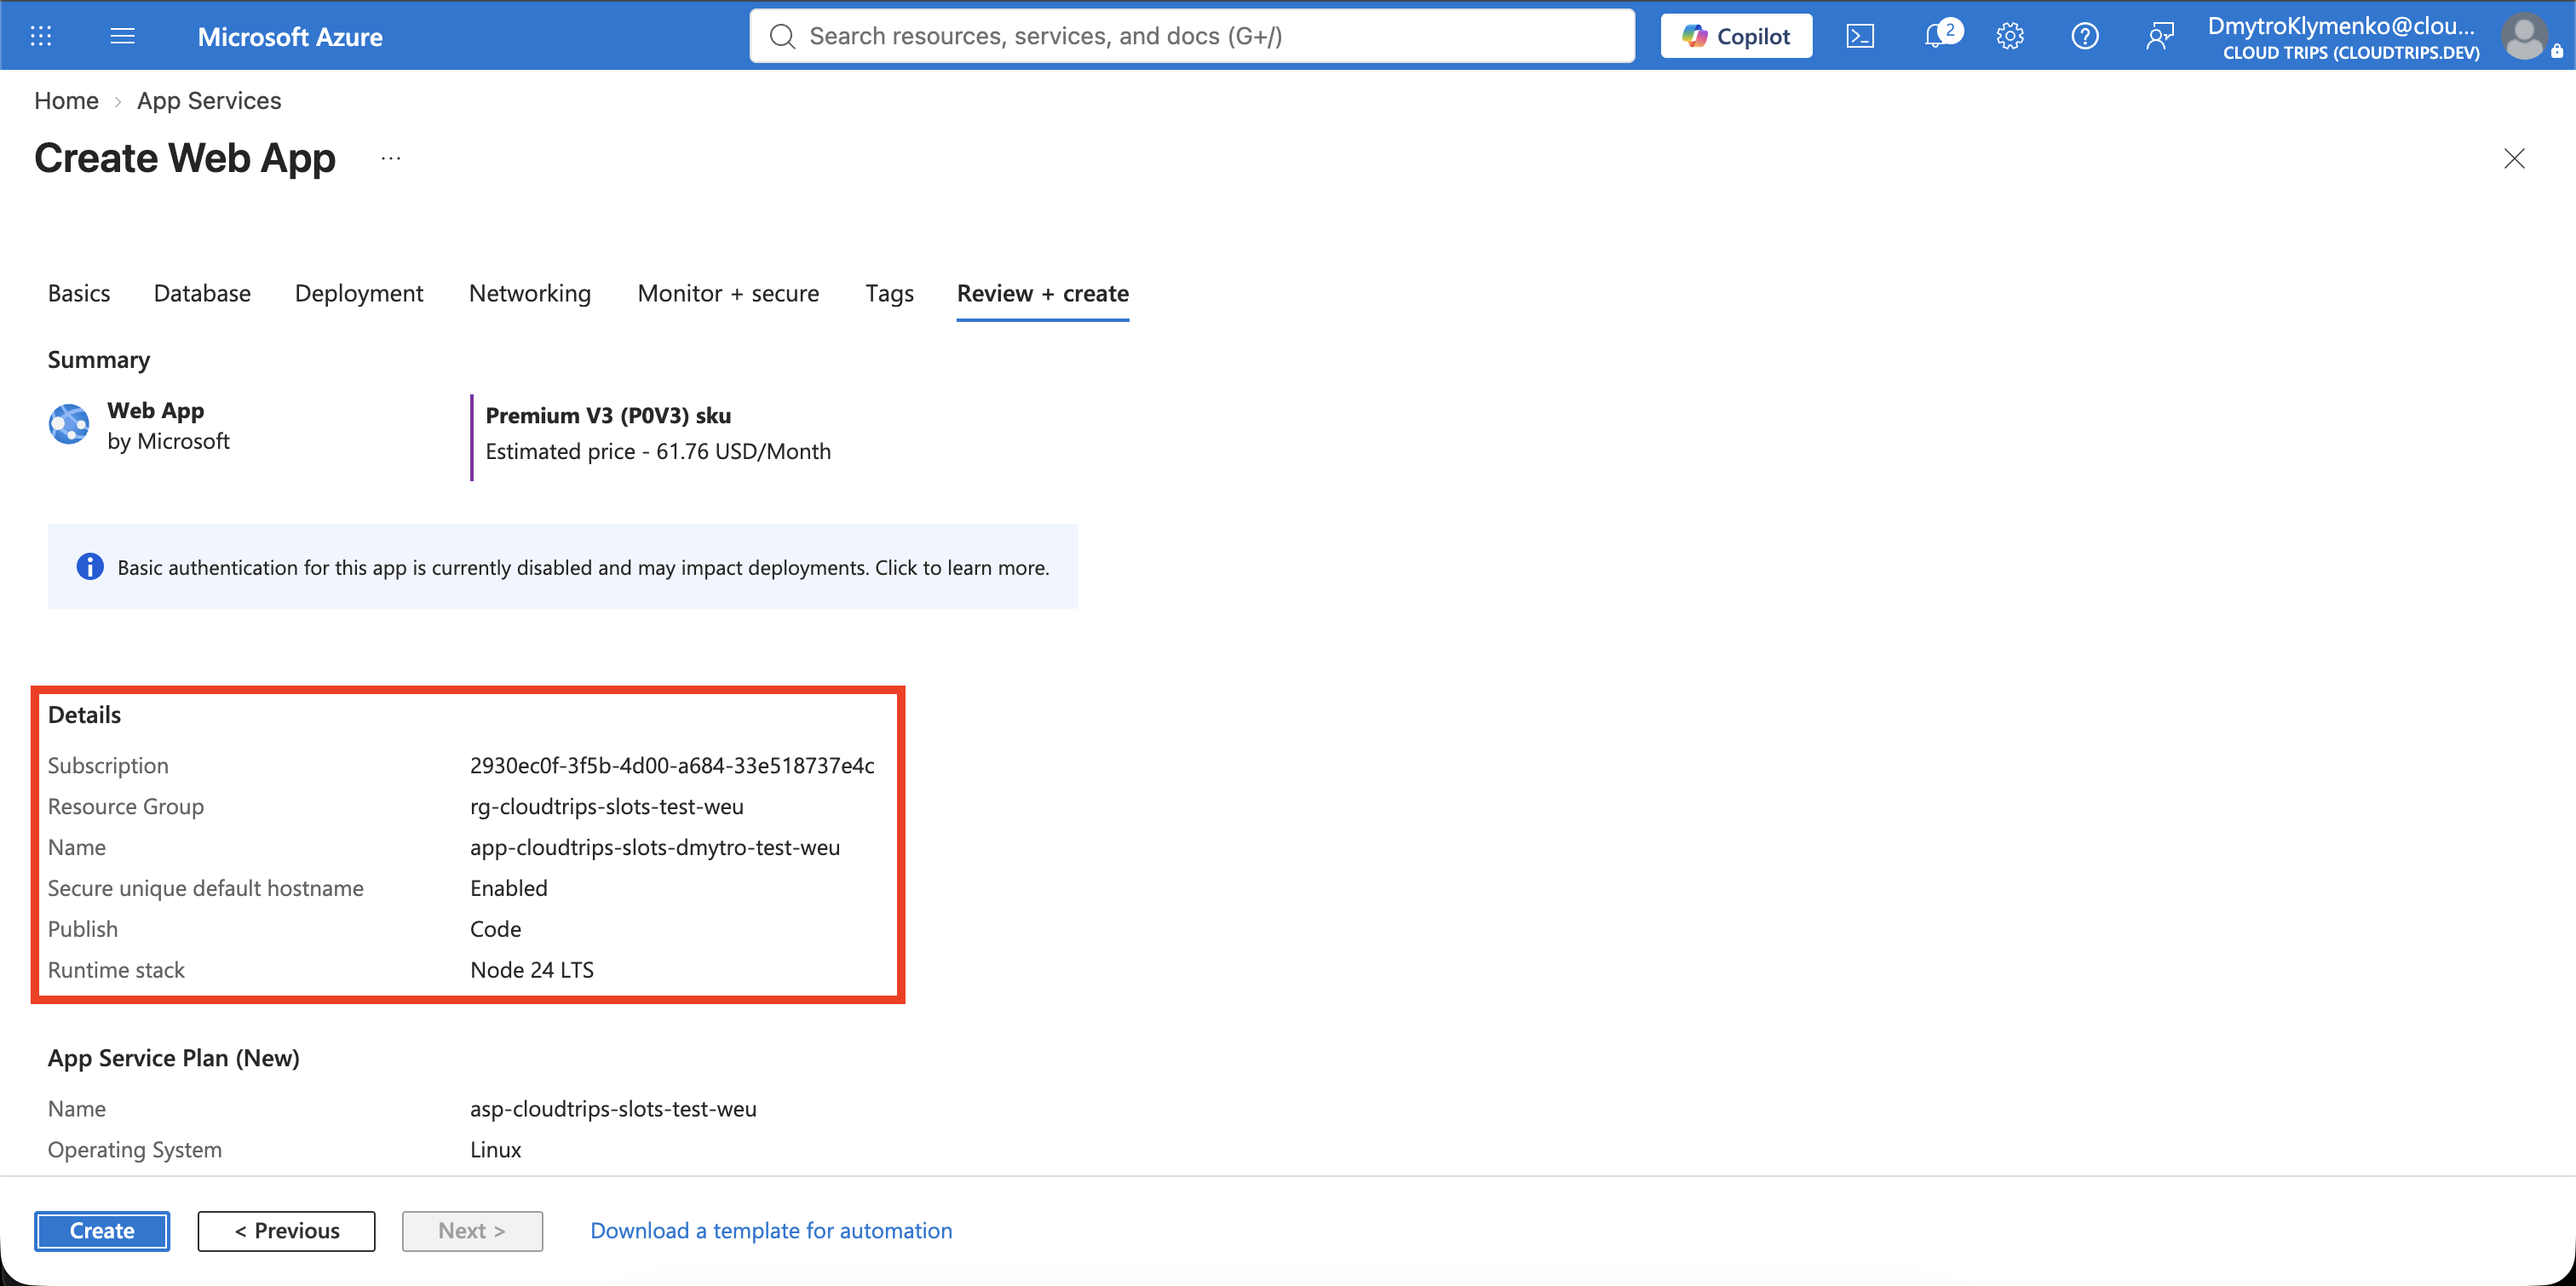2576x1286 pixels.
Task: Switch to the Basics tab
Action: (x=79, y=293)
